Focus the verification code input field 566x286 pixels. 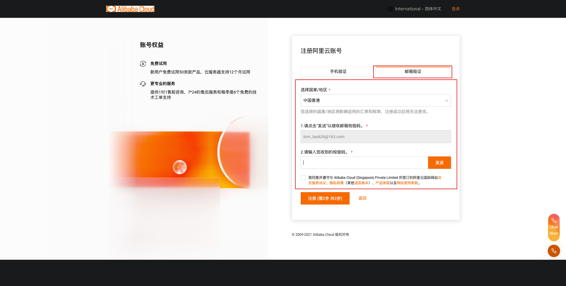(364, 163)
